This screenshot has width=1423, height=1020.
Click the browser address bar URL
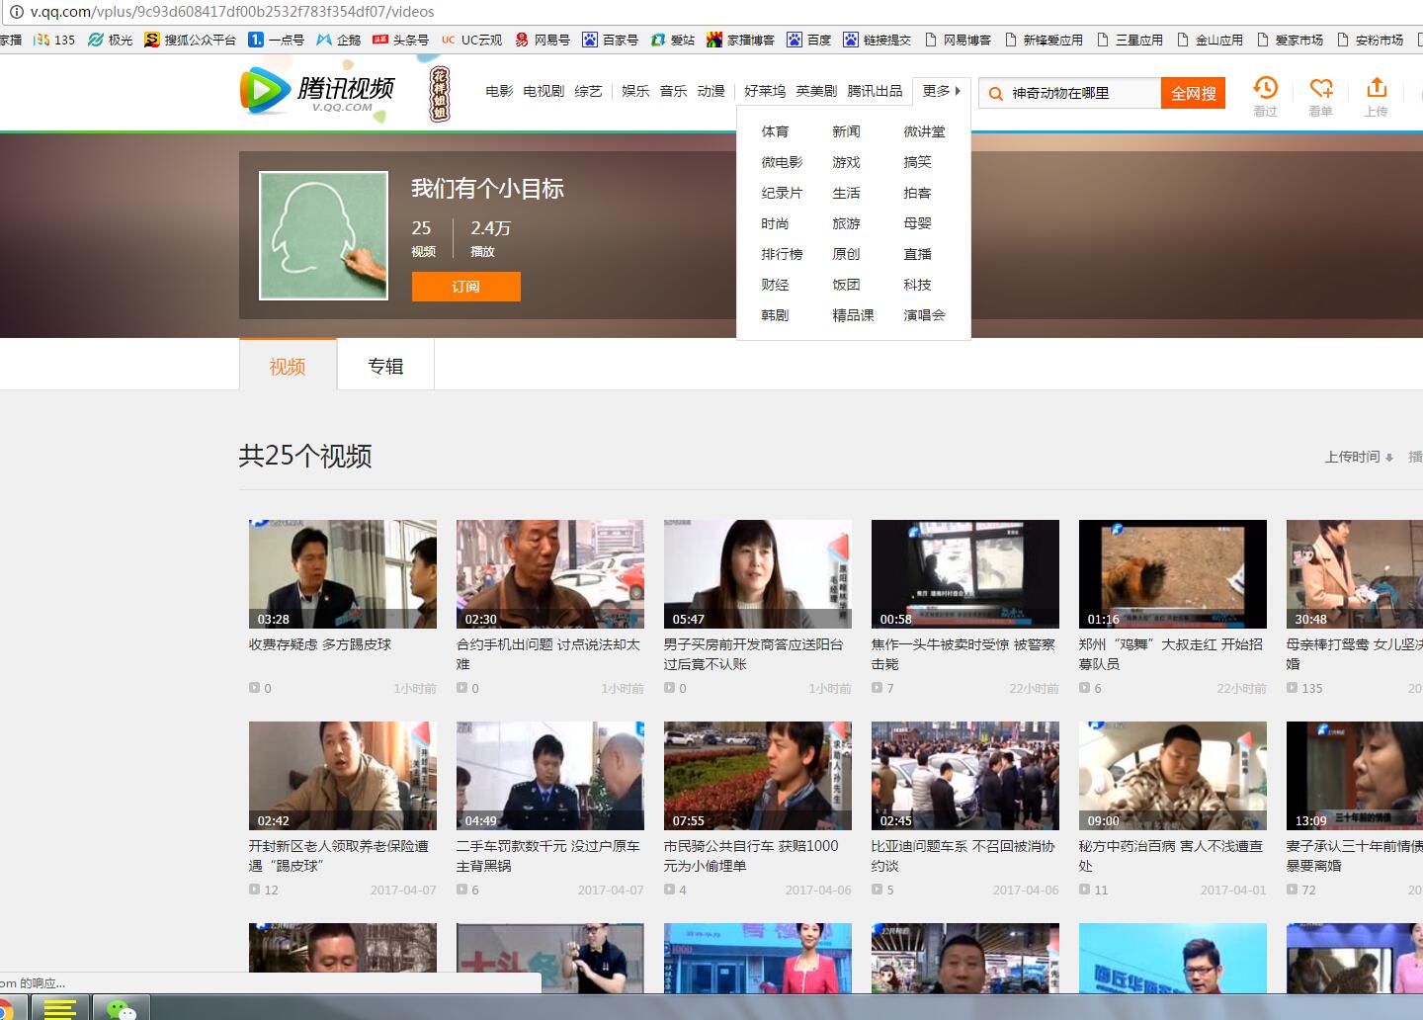[232, 12]
